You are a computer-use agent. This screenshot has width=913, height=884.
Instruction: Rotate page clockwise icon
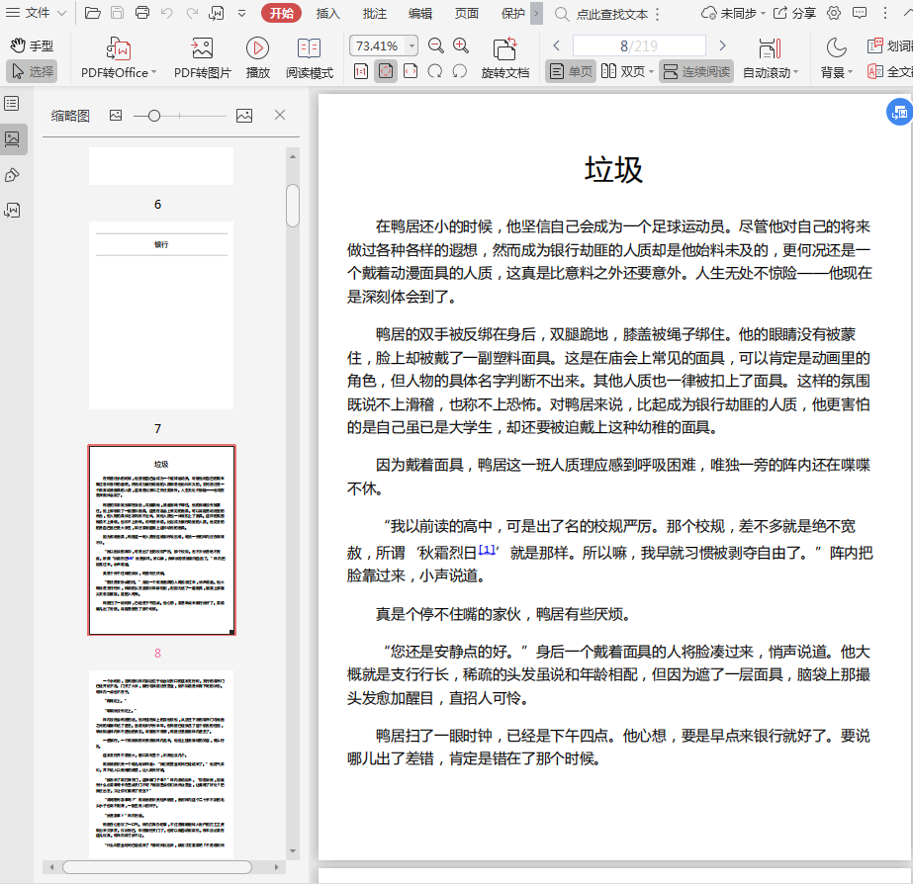tap(435, 71)
